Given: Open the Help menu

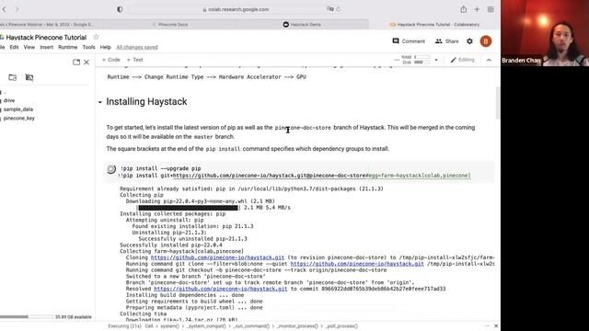Looking at the screenshot, I should point(105,47).
